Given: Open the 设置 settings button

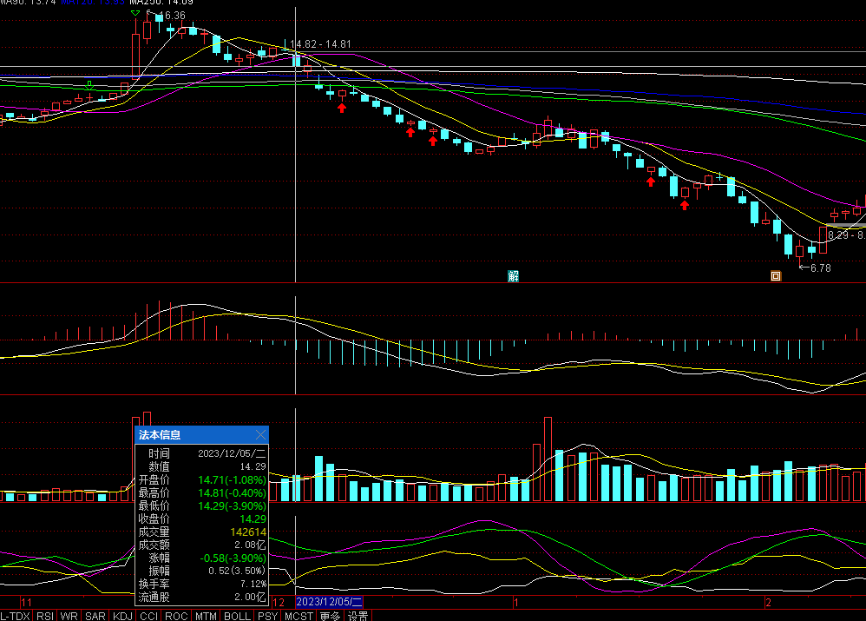Looking at the screenshot, I should 358,616.
